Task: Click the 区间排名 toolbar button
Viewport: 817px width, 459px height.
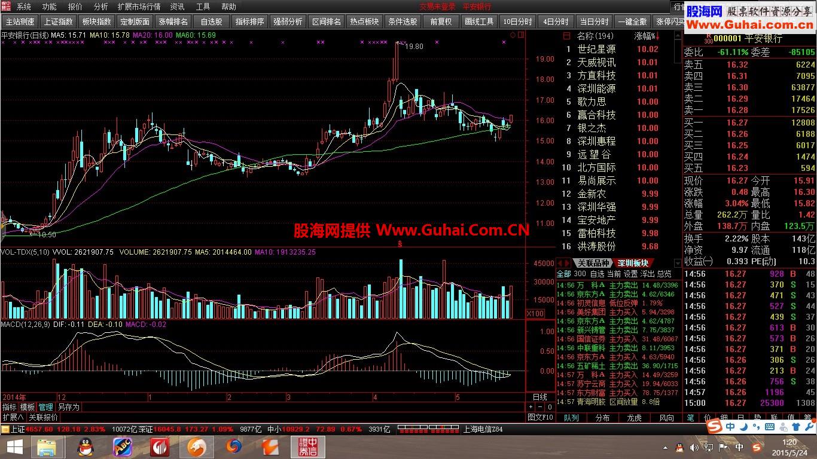Action: click(x=327, y=22)
